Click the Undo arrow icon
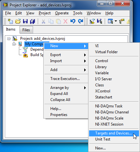This screenshot has width=140, height=152. pyautogui.click(x=73, y=21)
